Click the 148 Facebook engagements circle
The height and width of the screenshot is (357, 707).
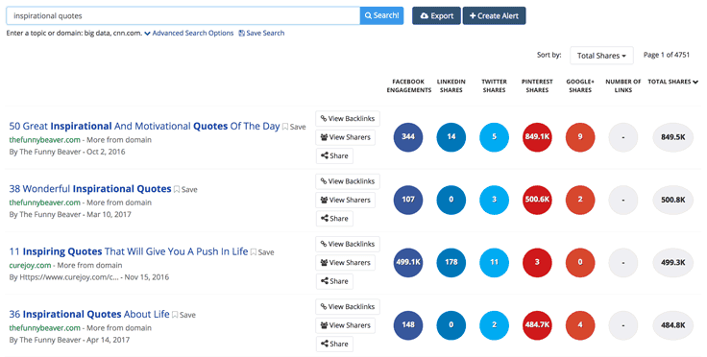click(x=408, y=324)
